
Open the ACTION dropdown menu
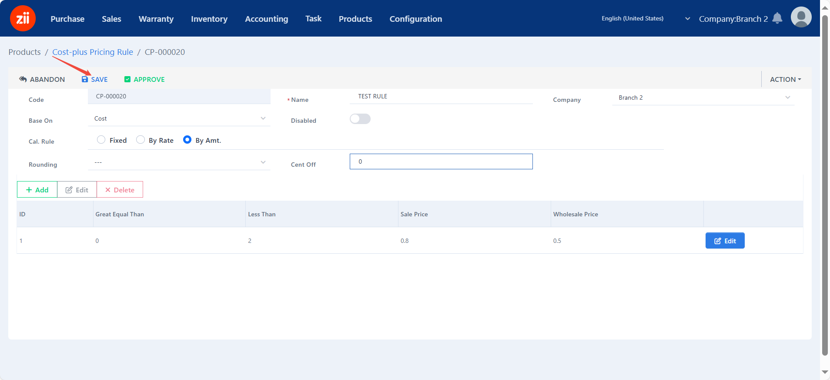(x=785, y=79)
